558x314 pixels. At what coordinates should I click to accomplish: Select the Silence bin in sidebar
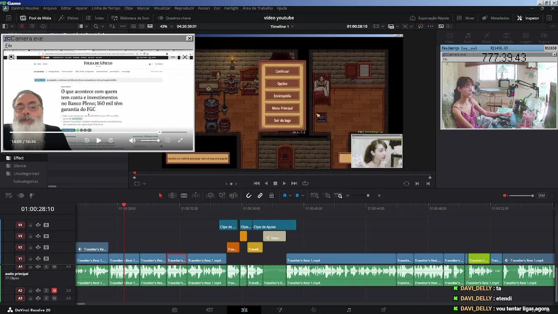(20, 166)
